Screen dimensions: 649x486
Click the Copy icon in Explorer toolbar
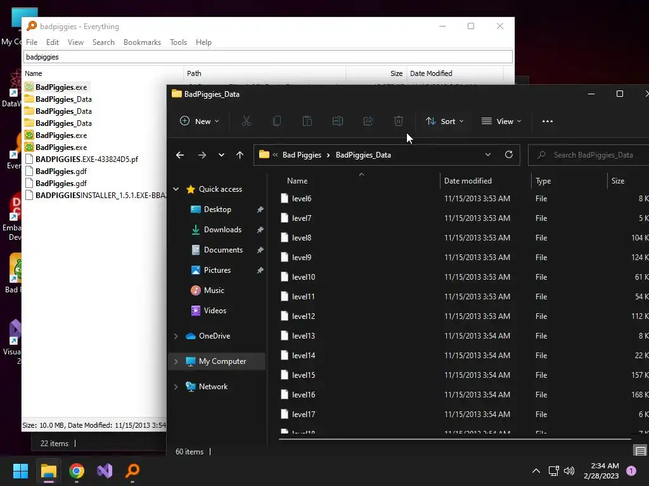pos(277,121)
